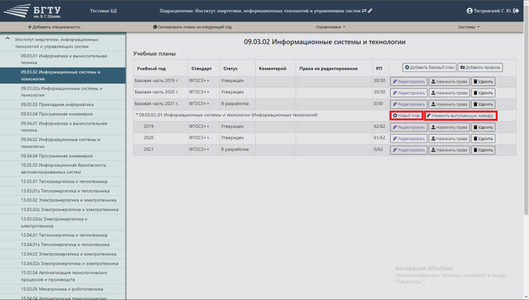The image size is (529, 300).
Task: Edit Базовая часть 2019 г. plan
Action: click(409, 82)
